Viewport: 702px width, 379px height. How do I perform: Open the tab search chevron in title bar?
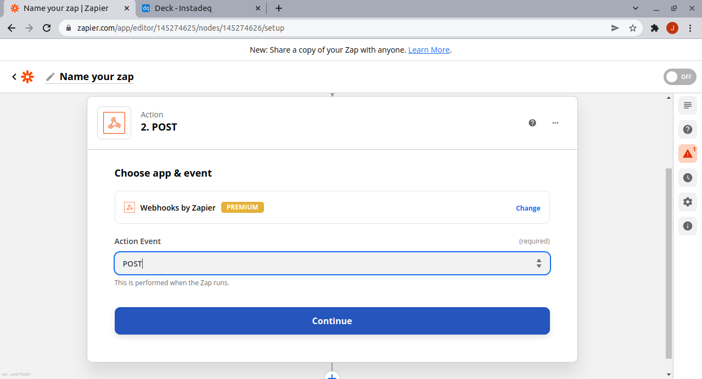point(636,8)
